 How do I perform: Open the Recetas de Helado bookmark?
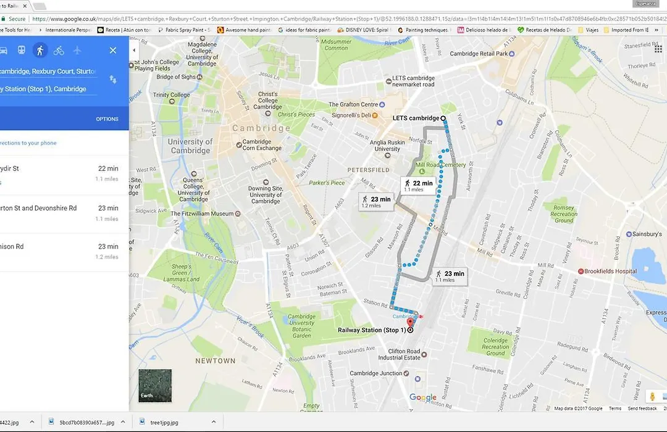pyautogui.click(x=545, y=30)
